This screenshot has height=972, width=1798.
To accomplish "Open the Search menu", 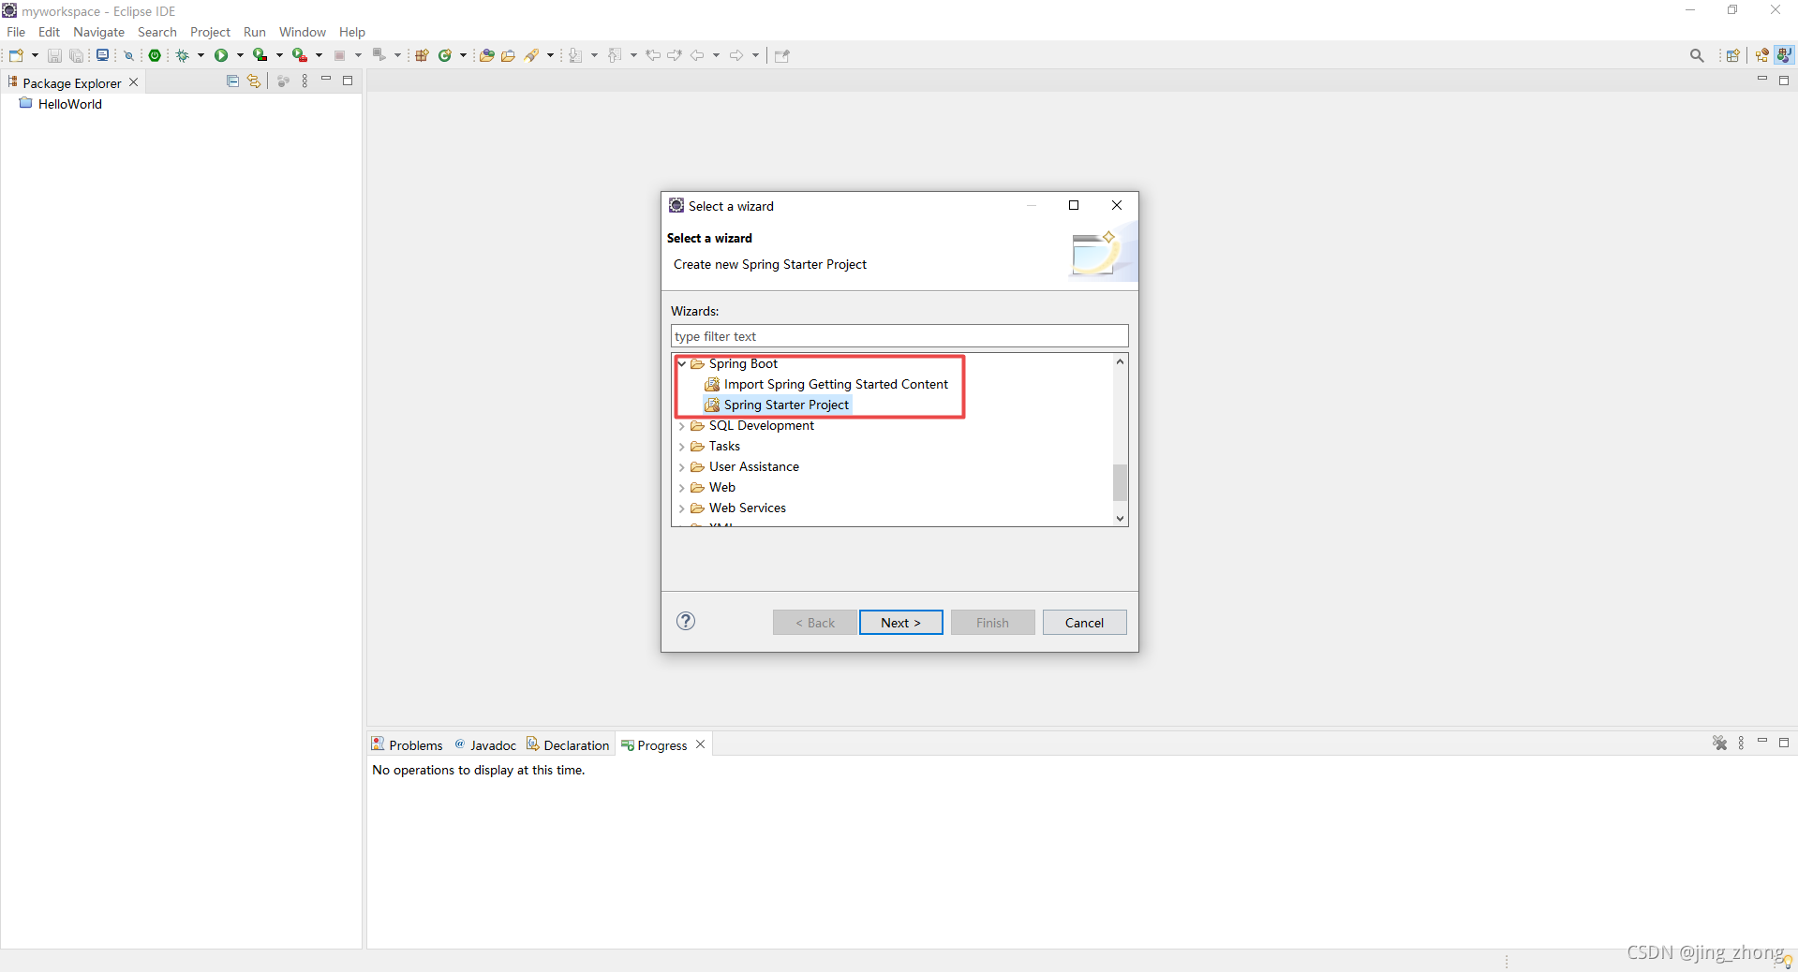I will point(157,32).
